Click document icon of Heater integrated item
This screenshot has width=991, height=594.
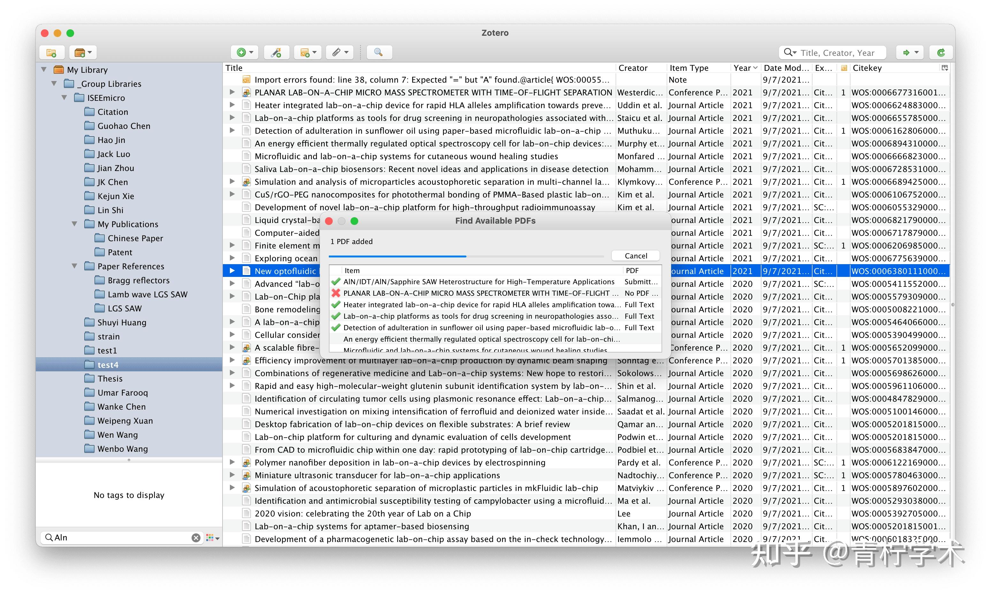[x=246, y=105]
